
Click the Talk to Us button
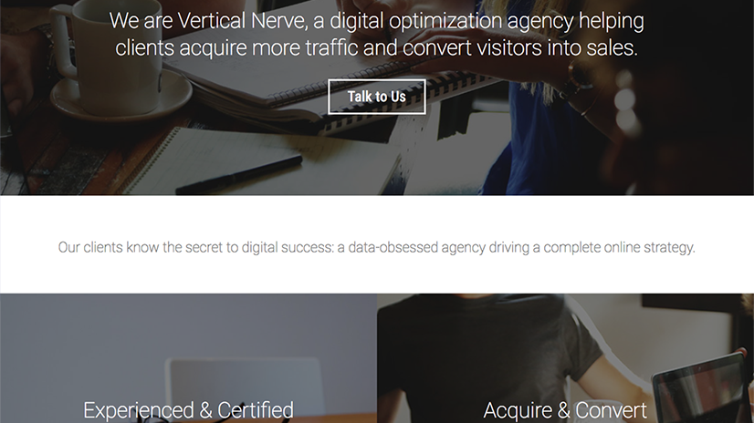click(376, 97)
